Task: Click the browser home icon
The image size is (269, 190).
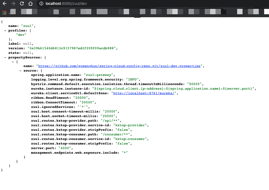Action: 30,4
